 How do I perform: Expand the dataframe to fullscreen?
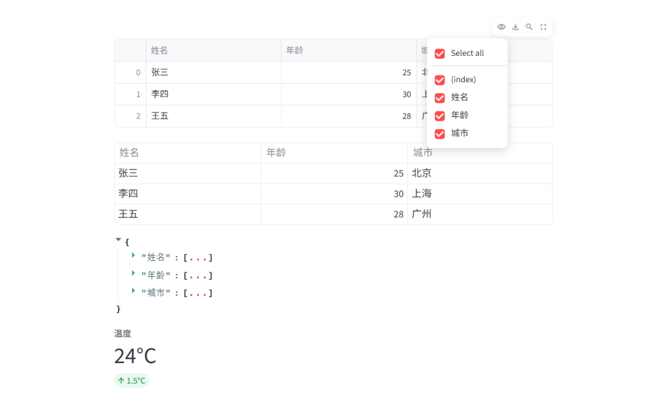[x=543, y=26]
